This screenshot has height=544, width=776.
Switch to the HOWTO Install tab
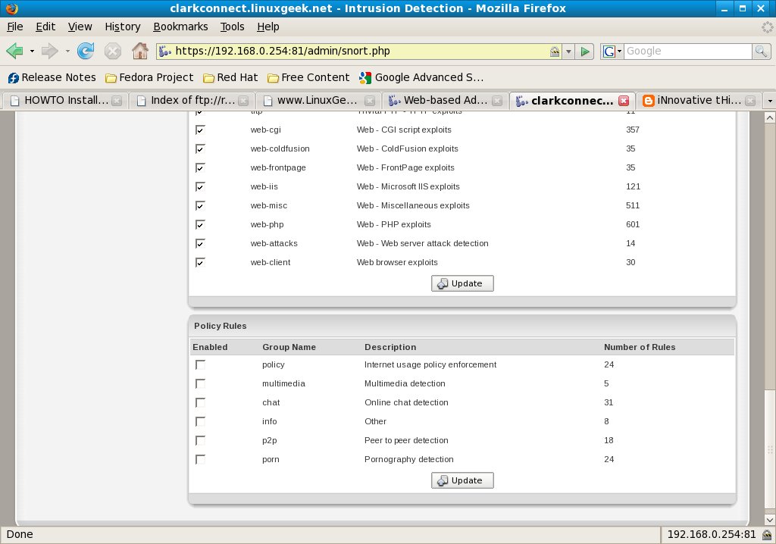(65, 101)
